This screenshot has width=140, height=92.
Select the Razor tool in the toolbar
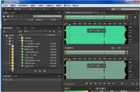click(x=44, y=9)
